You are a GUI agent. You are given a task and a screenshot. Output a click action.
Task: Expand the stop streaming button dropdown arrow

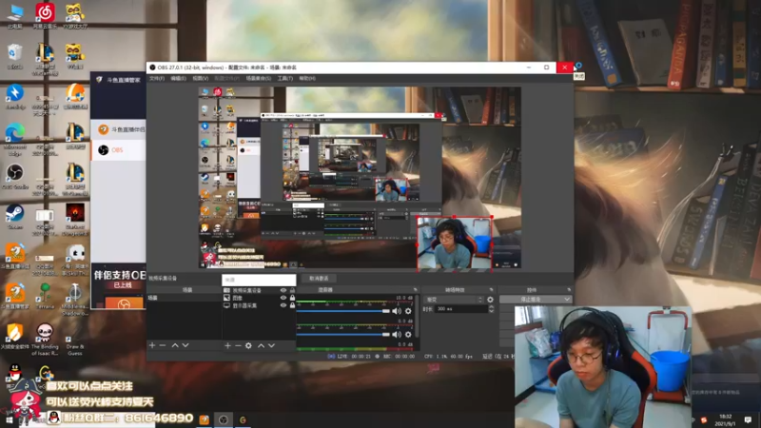(x=566, y=300)
